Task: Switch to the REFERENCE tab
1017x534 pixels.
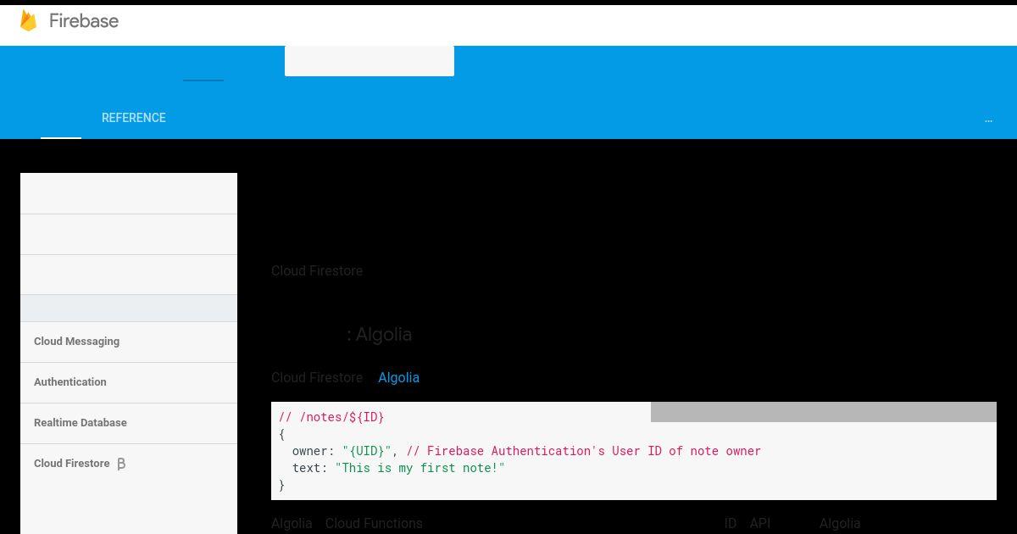Action: pos(134,118)
